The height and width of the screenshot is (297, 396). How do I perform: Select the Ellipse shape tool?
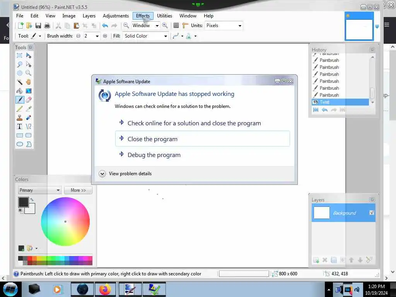pyautogui.click(x=19, y=144)
